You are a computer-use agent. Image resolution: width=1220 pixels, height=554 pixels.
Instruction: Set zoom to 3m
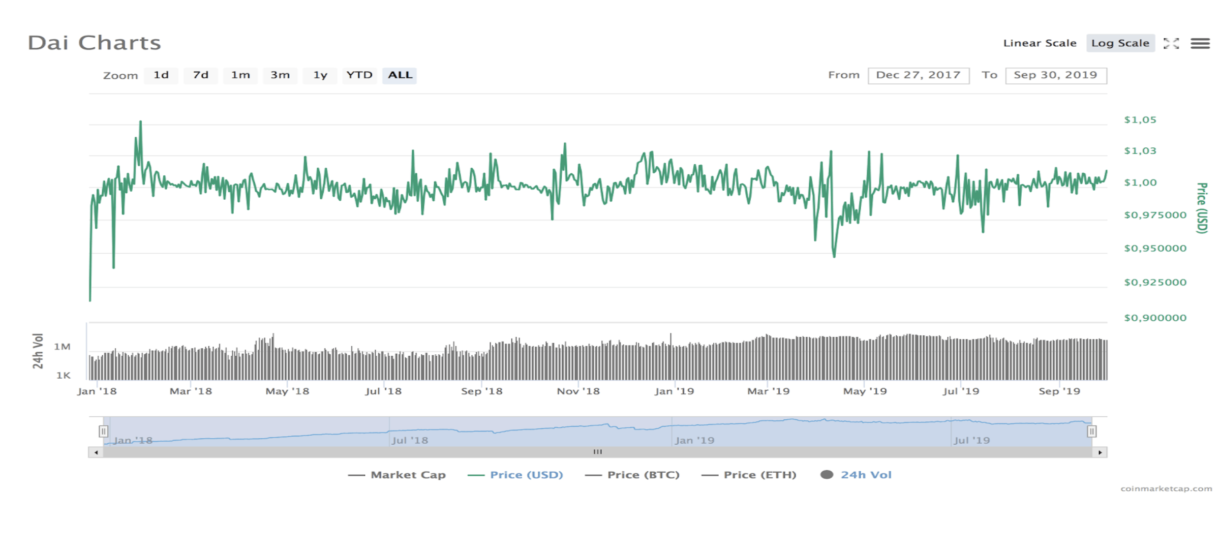click(280, 75)
